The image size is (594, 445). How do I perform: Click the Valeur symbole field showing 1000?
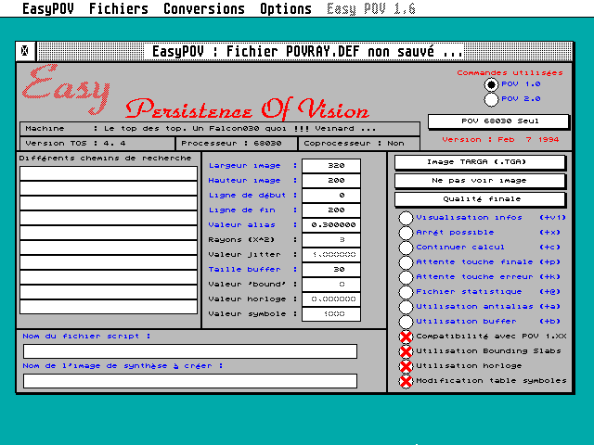pyautogui.click(x=331, y=314)
